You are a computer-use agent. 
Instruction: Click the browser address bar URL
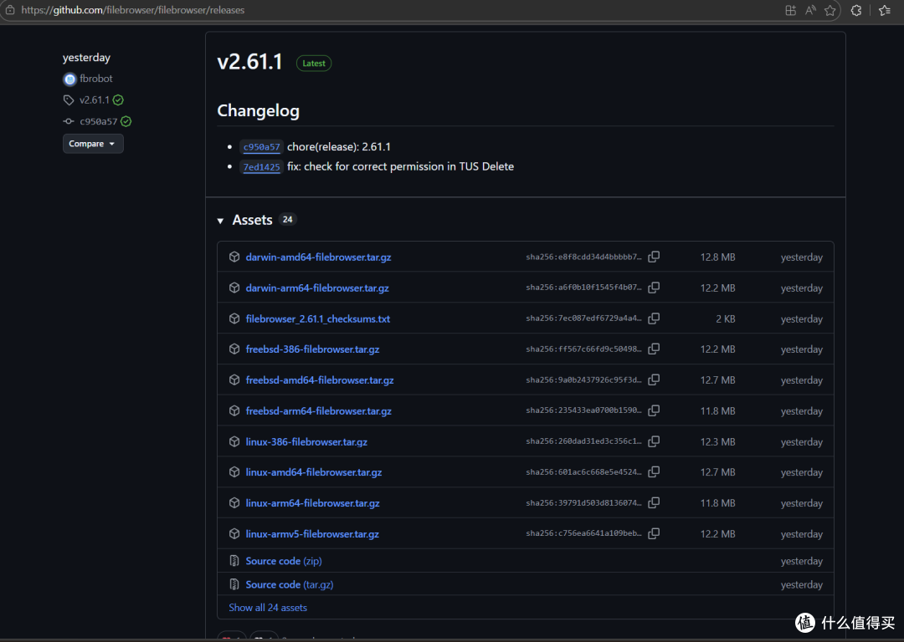(132, 10)
